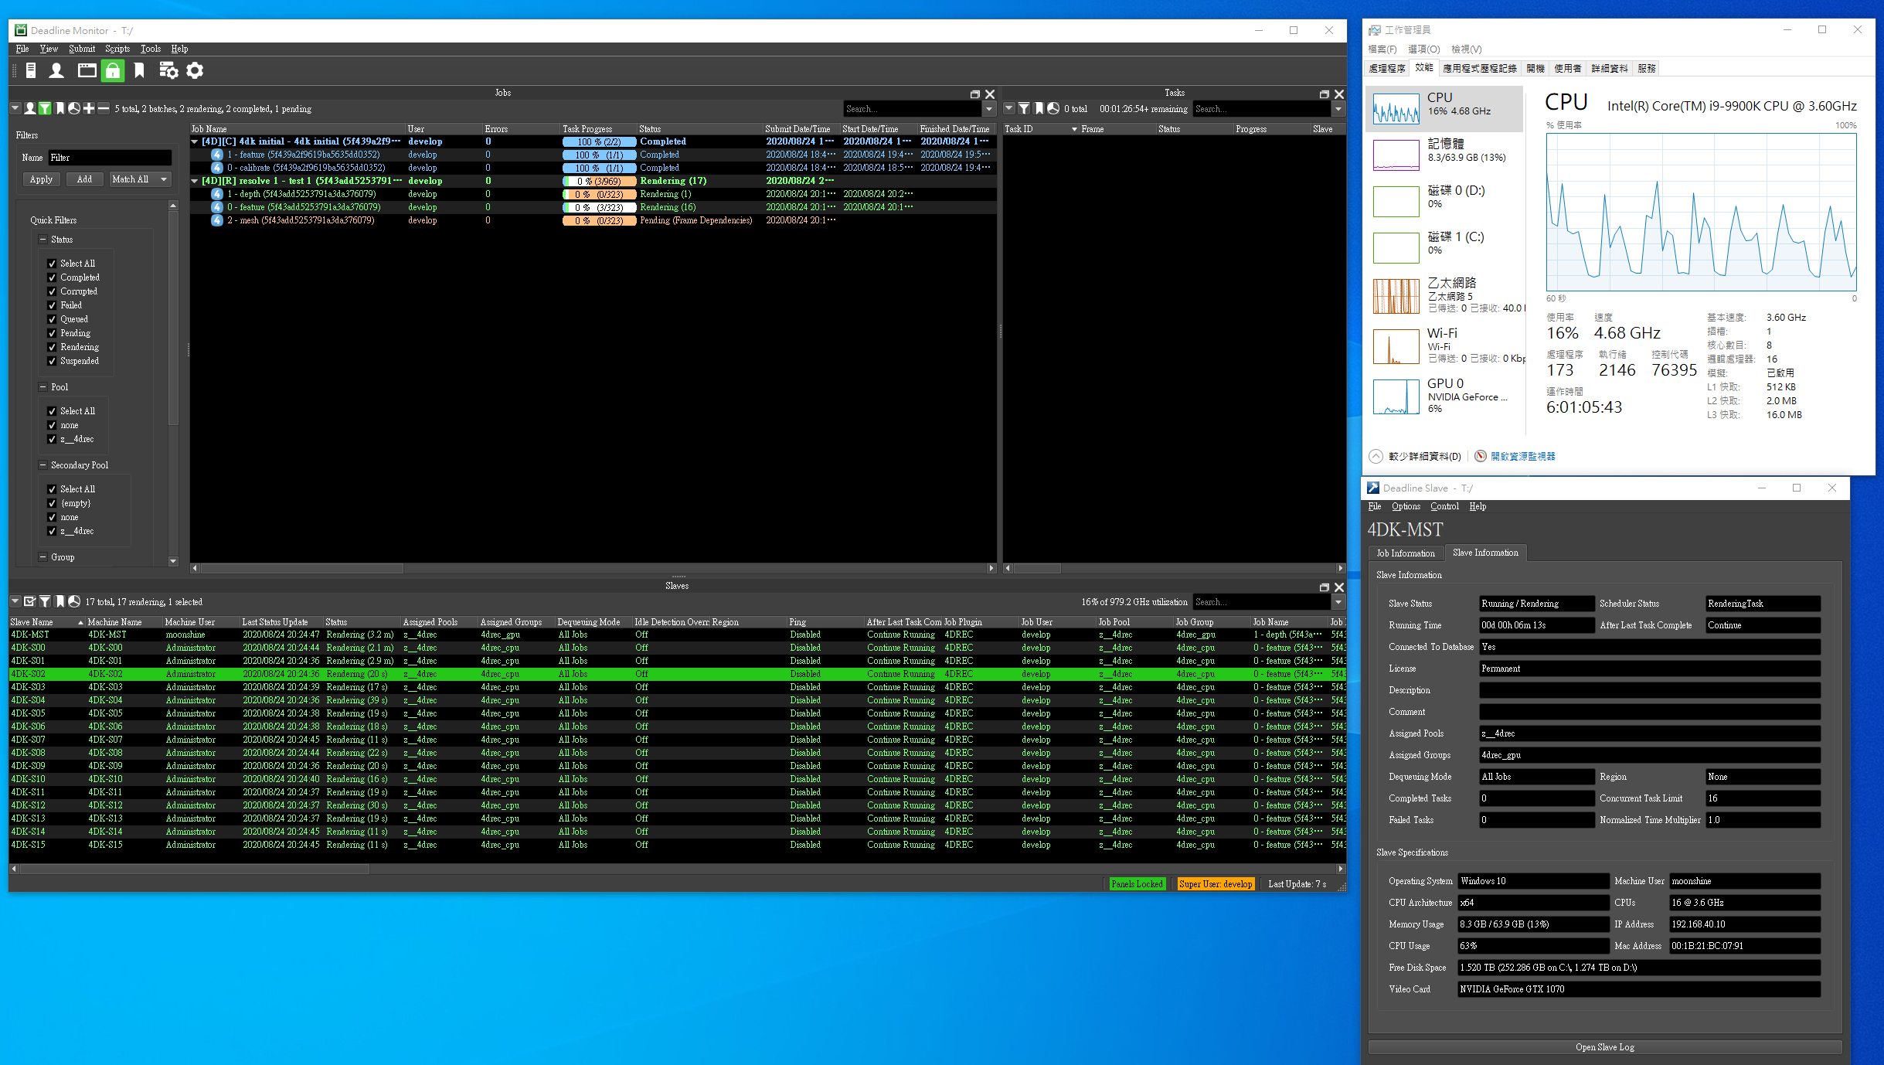
Task: Click the task progress bar of 1 - depth
Action: pyautogui.click(x=599, y=194)
